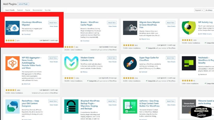Screen dimensions: 214x120
Task: Open More Details for WP RSS Aggregator
Action: pyautogui.click(x=54, y=62)
